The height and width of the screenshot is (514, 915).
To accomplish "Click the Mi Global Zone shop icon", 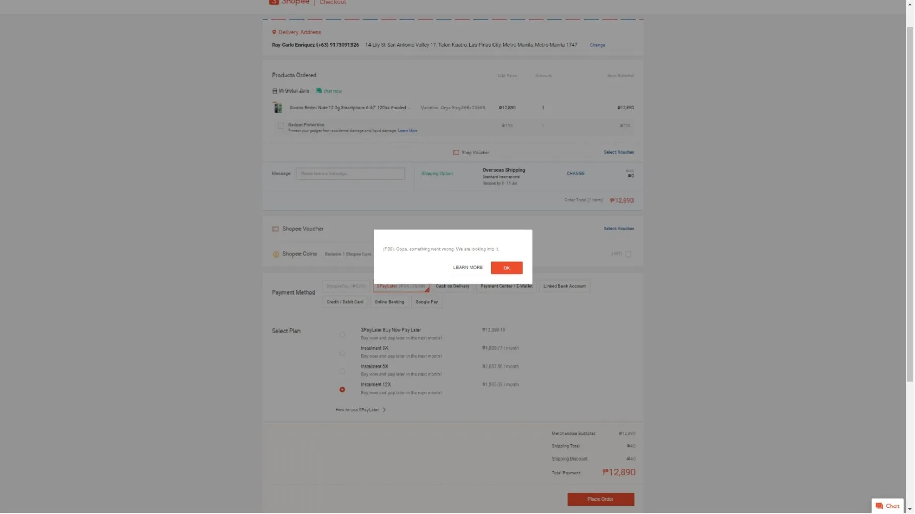I will coord(275,91).
